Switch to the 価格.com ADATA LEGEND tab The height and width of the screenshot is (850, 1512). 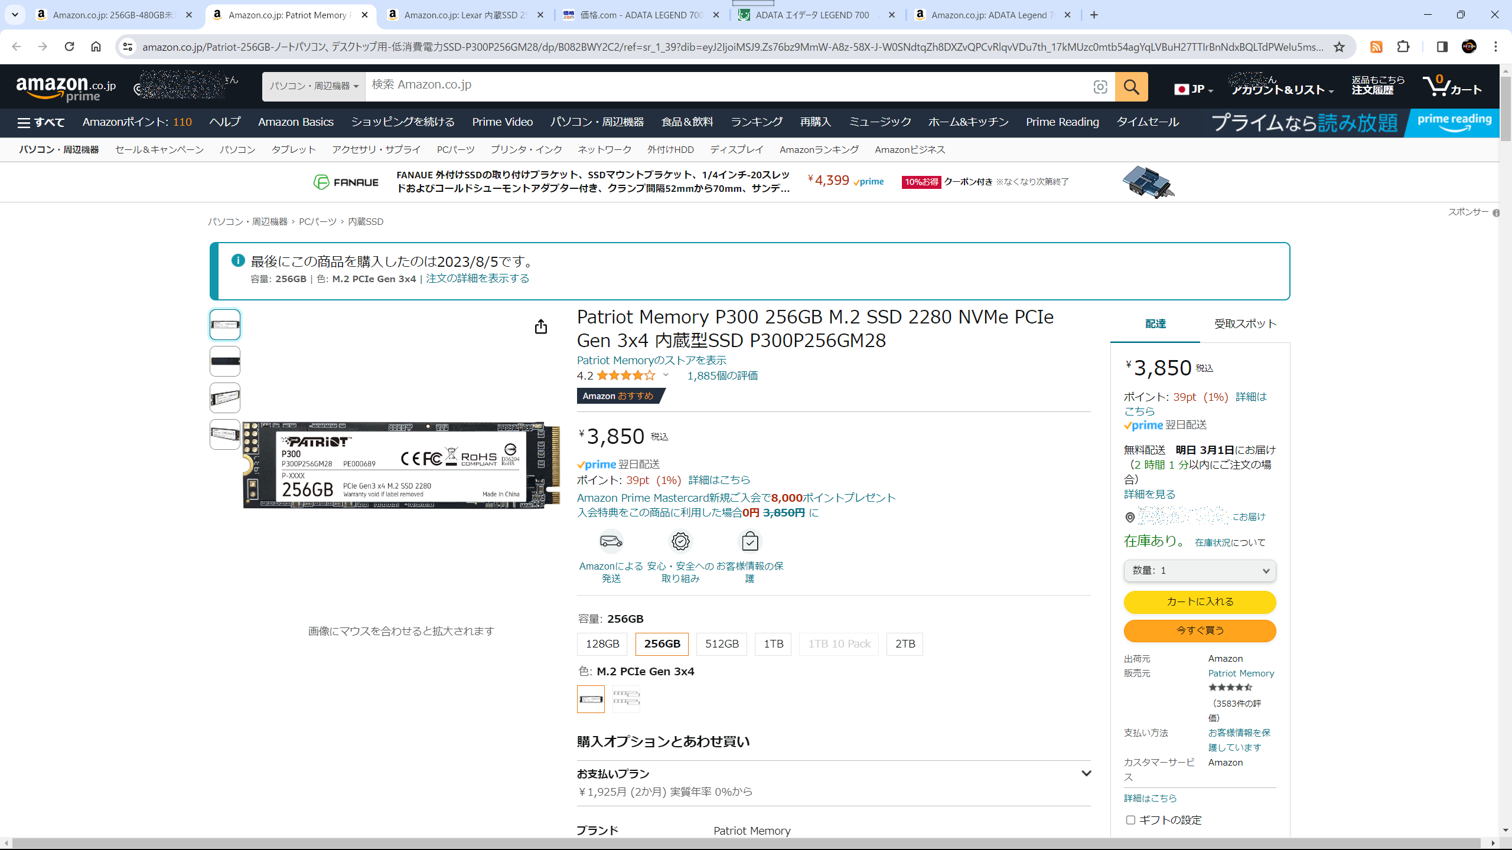pyautogui.click(x=641, y=15)
